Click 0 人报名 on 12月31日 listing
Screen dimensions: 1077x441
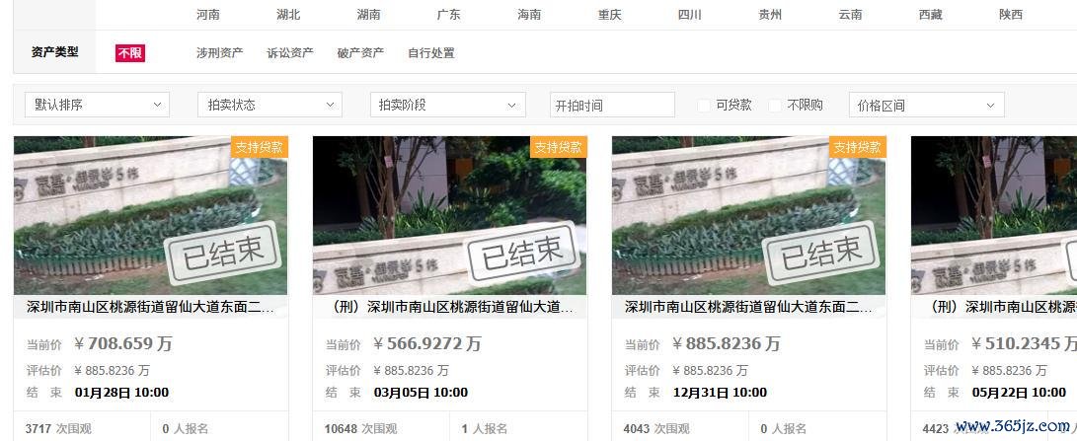click(784, 428)
